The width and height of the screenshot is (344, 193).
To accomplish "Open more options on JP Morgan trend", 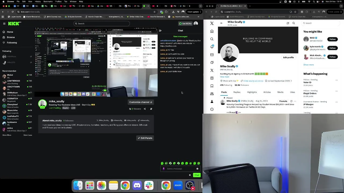I will click(336, 102).
